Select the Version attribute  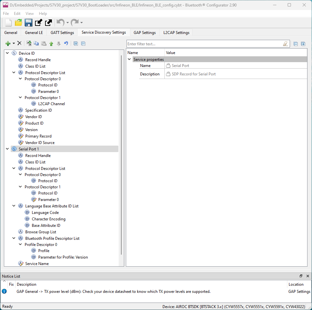[31, 130]
